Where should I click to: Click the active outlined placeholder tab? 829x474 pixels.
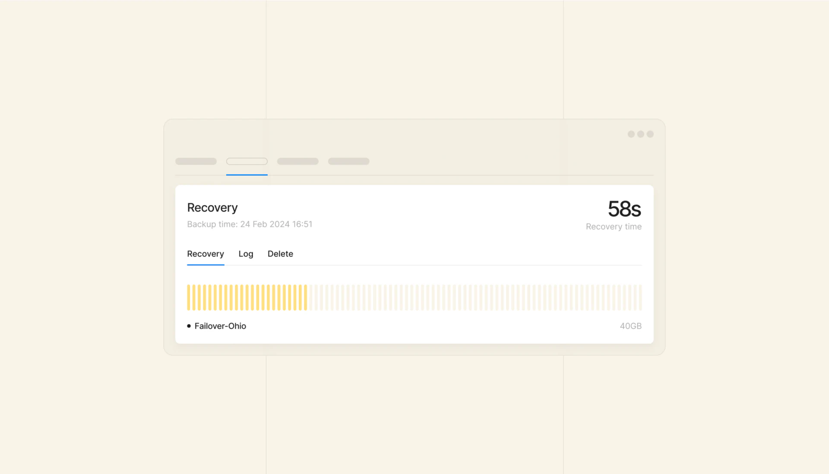point(247,161)
